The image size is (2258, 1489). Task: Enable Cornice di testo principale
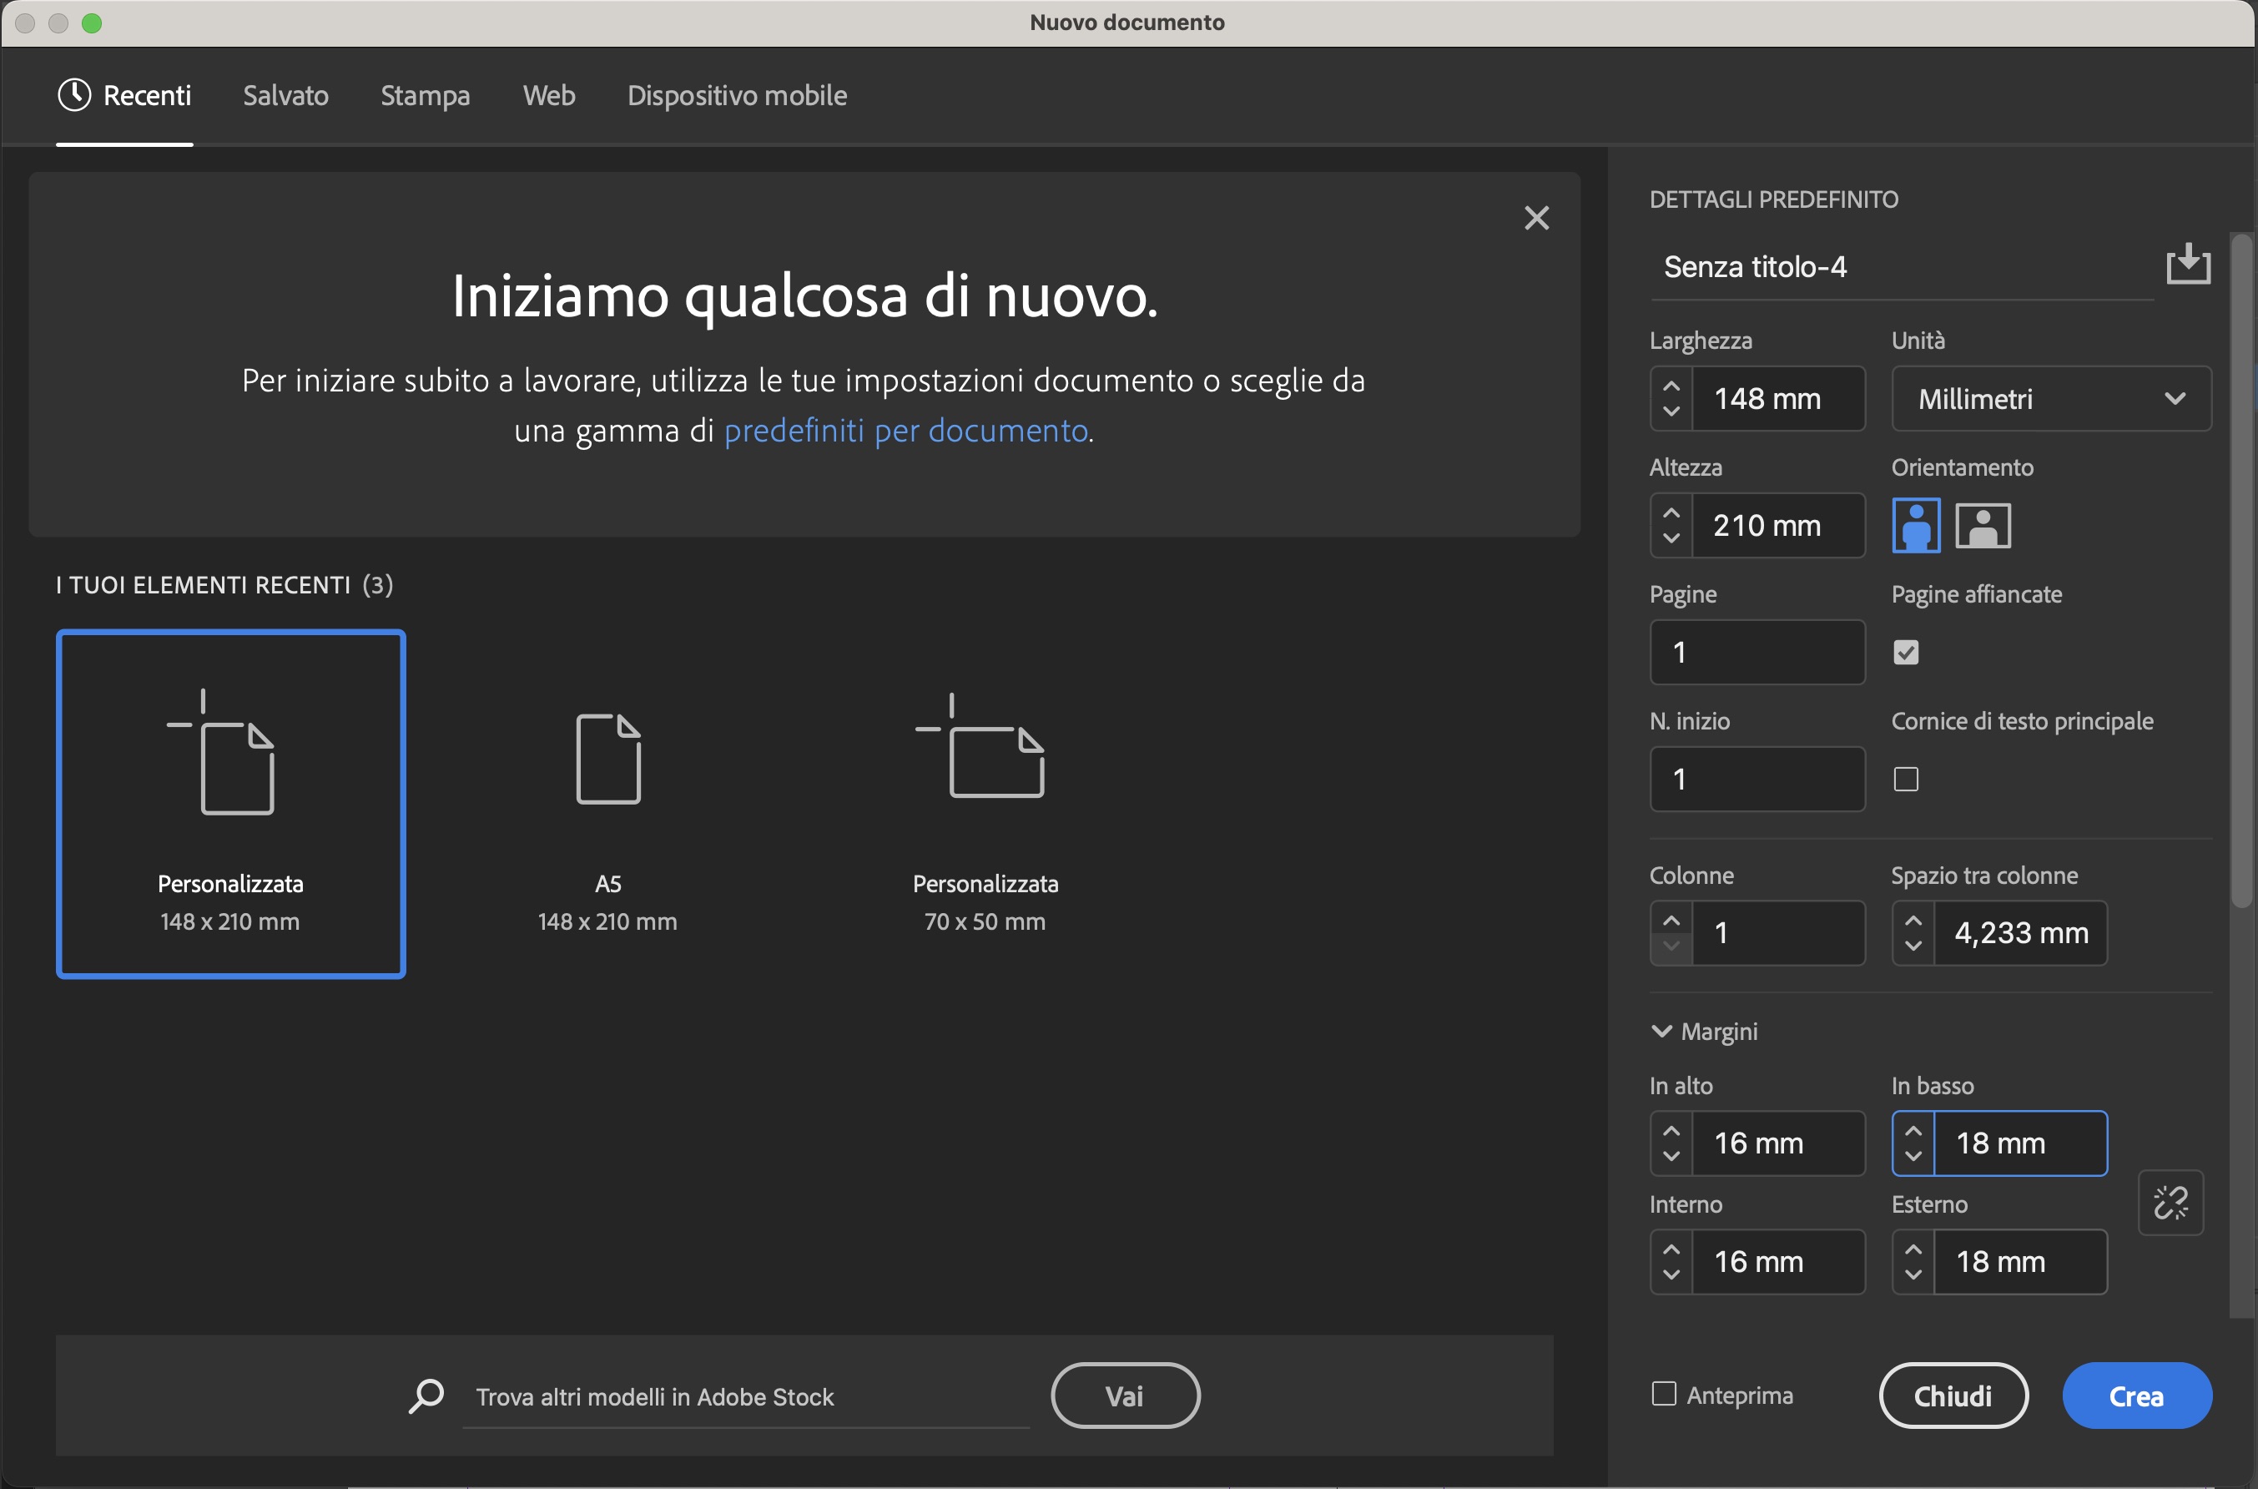[1906, 779]
